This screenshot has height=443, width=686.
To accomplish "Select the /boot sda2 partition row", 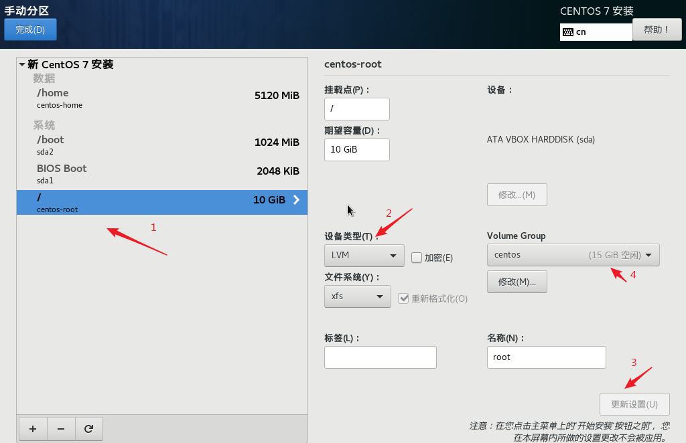I will point(162,145).
